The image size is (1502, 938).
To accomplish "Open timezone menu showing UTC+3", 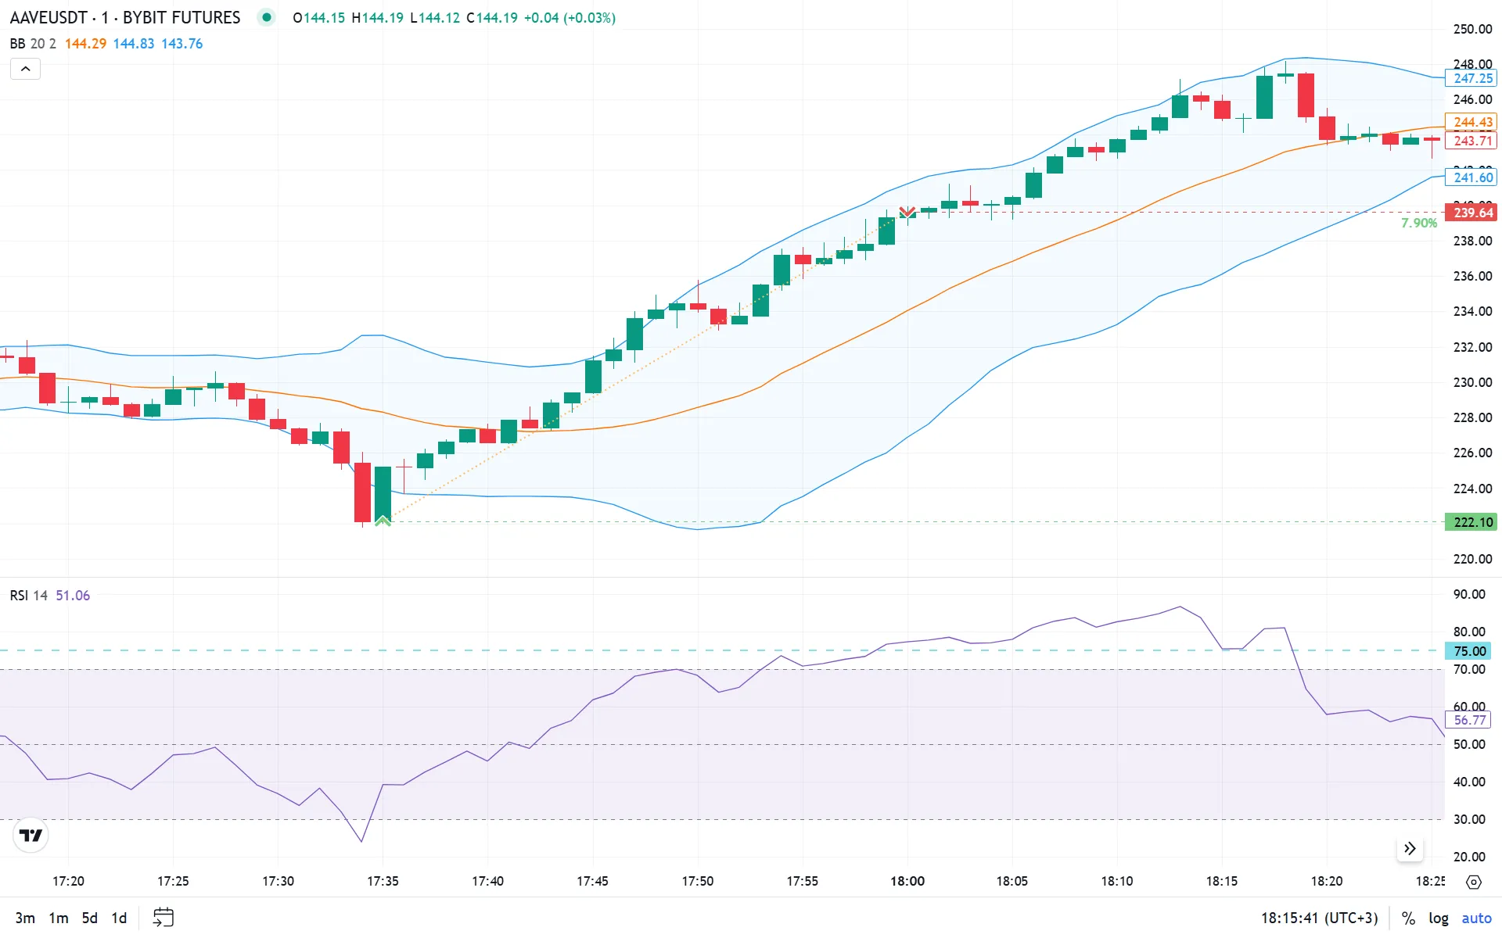I will point(1319,918).
